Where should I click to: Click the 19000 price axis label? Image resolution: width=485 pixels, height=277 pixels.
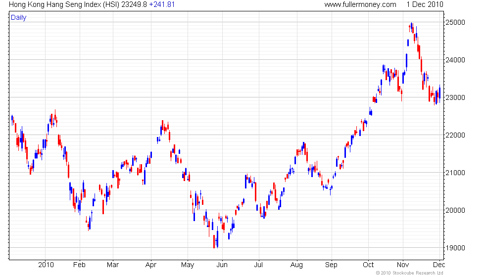[x=455, y=248]
